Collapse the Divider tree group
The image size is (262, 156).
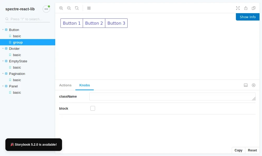point(3,49)
